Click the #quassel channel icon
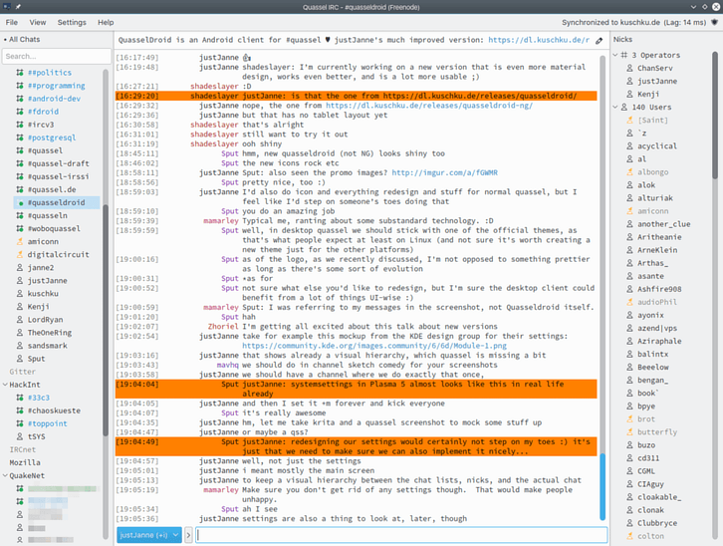This screenshot has height=546, width=723. 20,150
